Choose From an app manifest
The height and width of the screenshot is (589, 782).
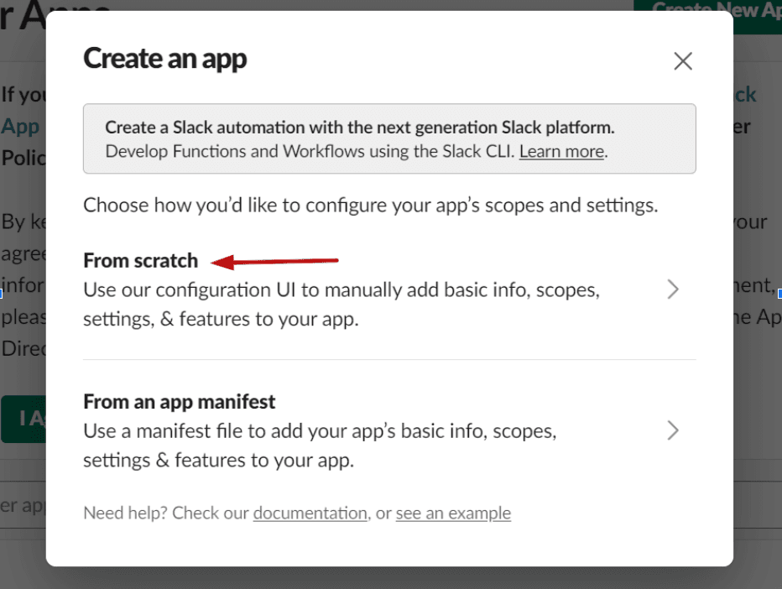coord(389,430)
